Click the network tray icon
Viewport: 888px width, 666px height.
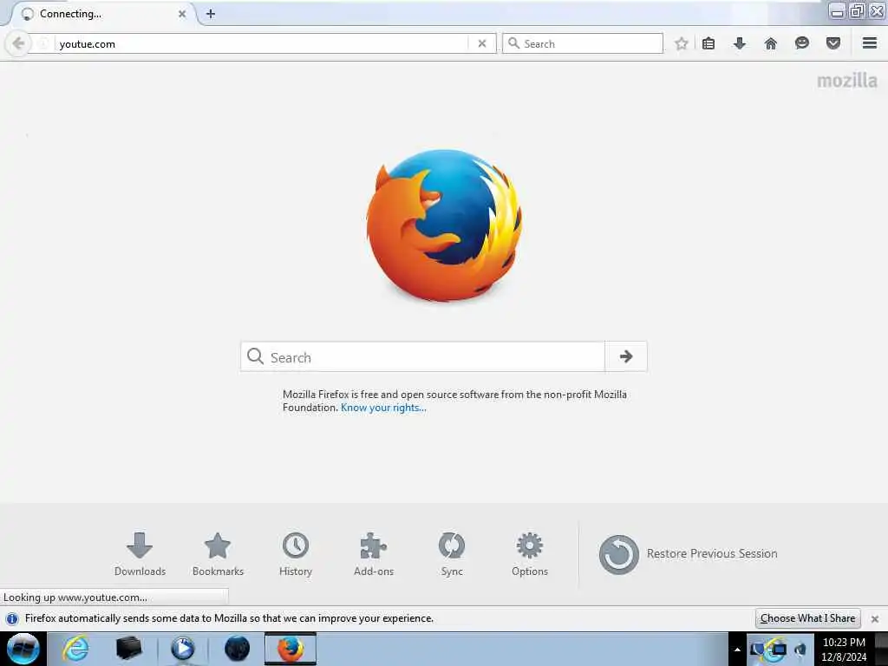(x=779, y=650)
